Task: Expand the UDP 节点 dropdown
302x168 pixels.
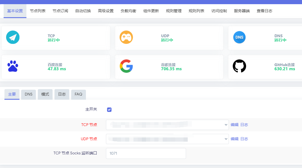Action: 167,139
